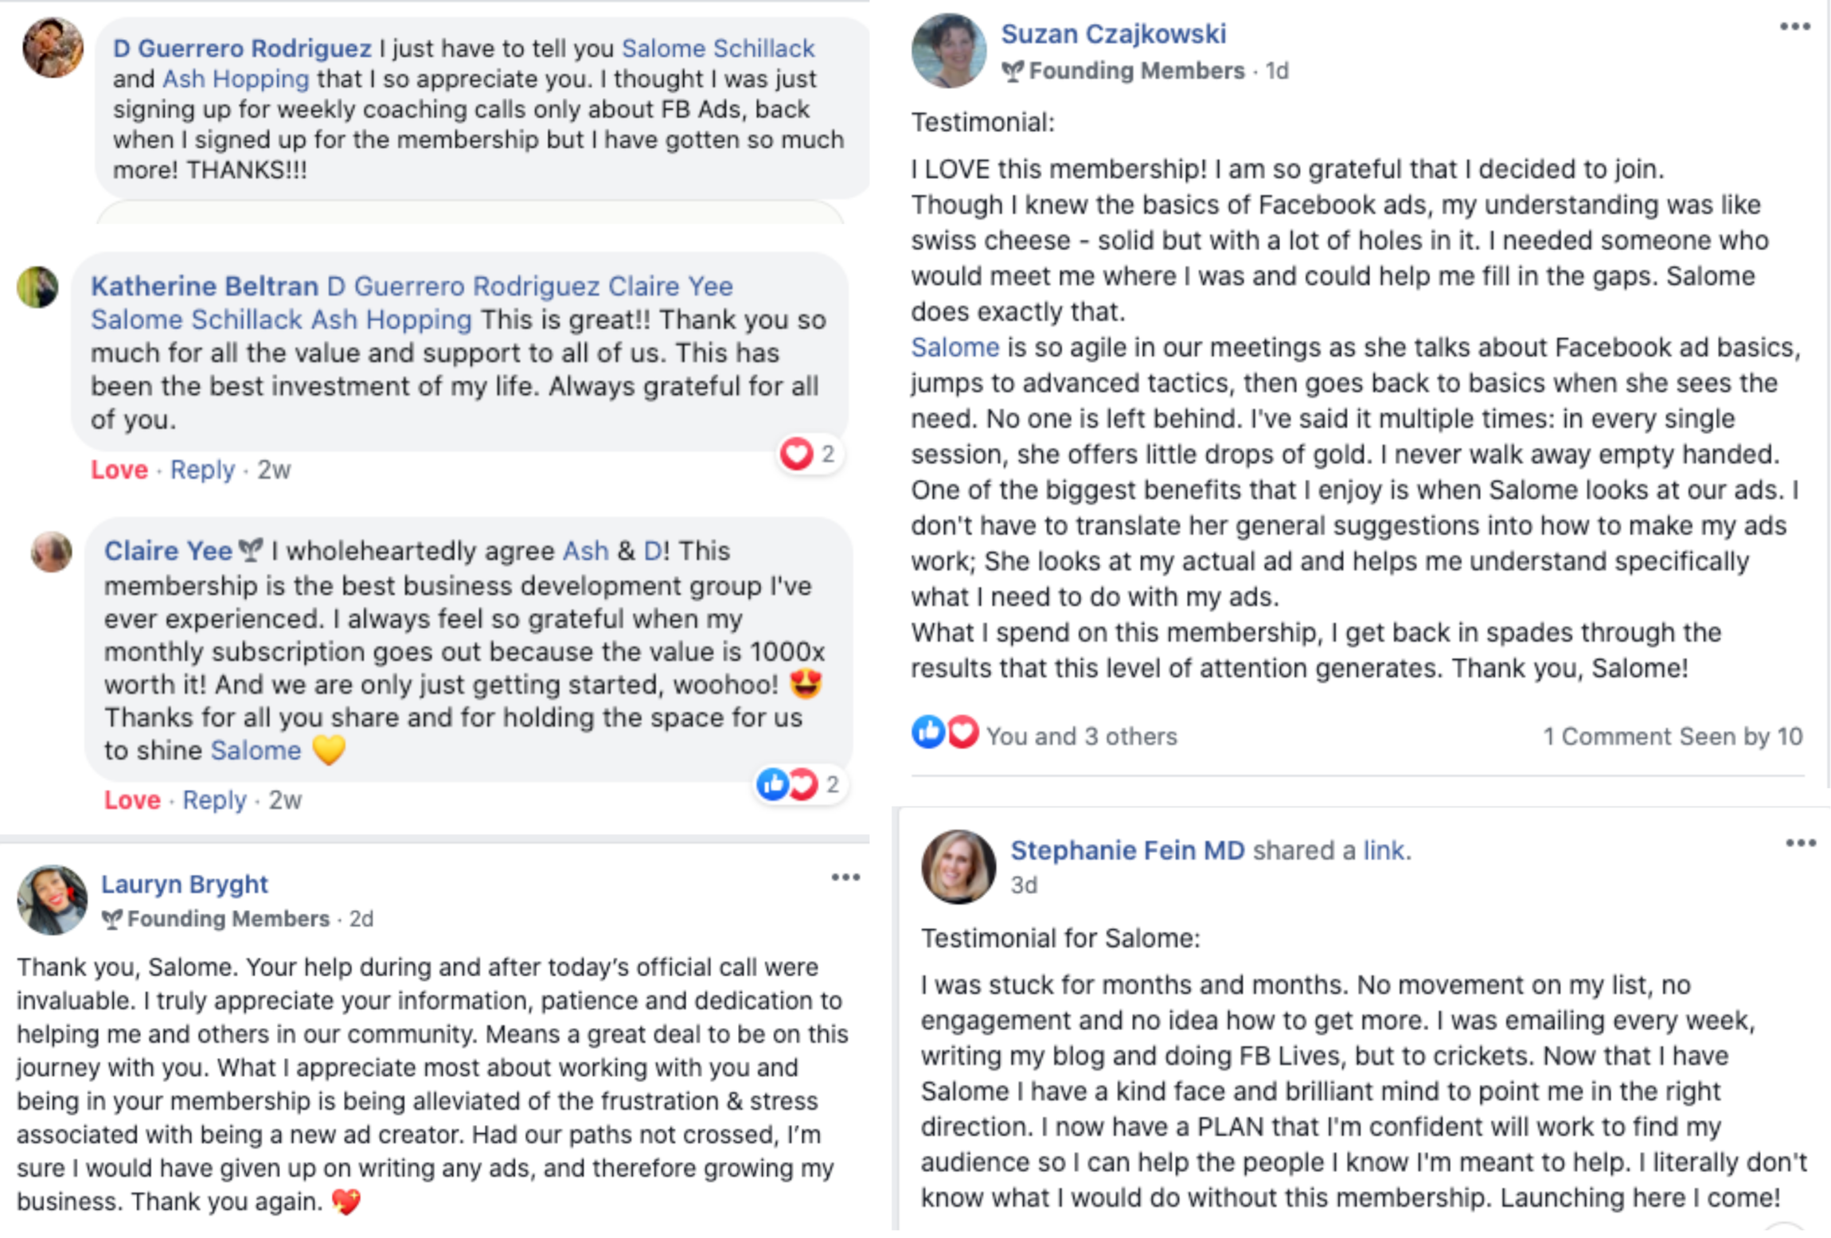Screen dimensions: 1831x1238
Task: Reply to Claire Yee's comment
Action: 214,799
